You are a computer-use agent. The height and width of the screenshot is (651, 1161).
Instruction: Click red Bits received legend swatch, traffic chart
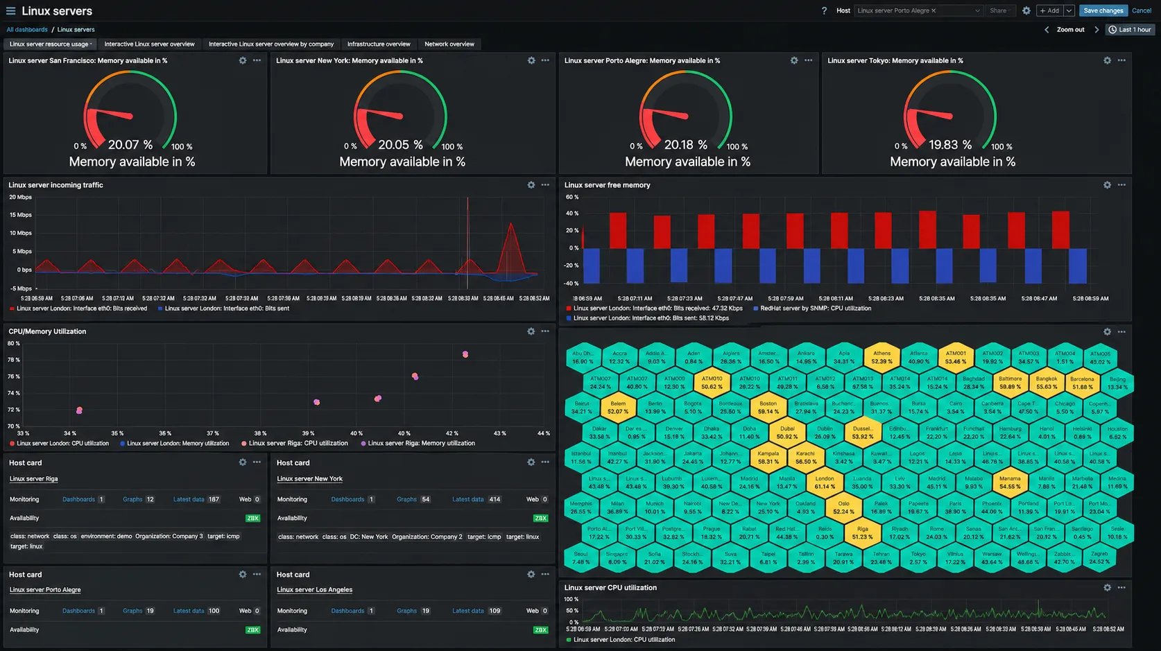point(12,309)
